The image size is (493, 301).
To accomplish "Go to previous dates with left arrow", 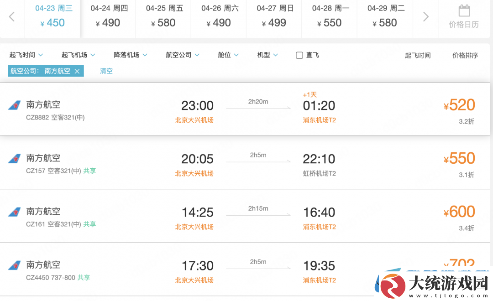I will pos(12,17).
